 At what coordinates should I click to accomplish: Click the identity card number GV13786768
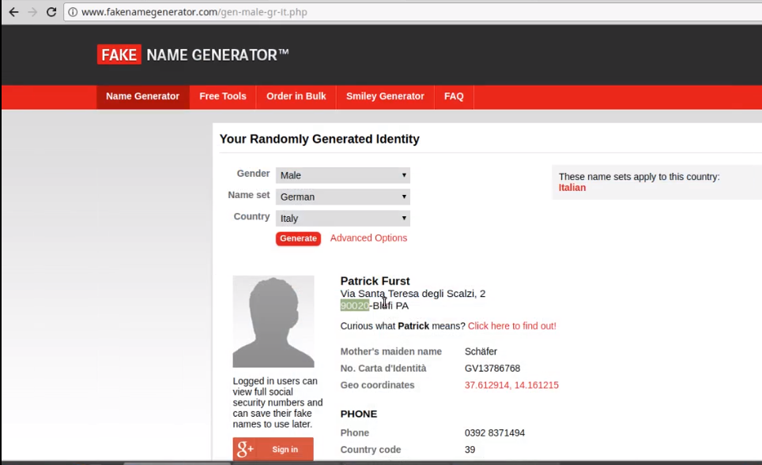[492, 369]
